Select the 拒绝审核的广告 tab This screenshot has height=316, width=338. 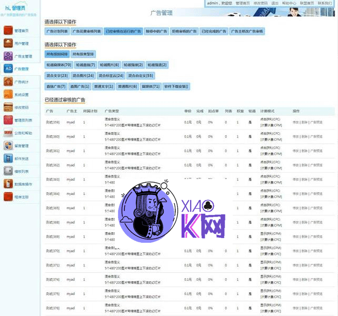point(184,32)
